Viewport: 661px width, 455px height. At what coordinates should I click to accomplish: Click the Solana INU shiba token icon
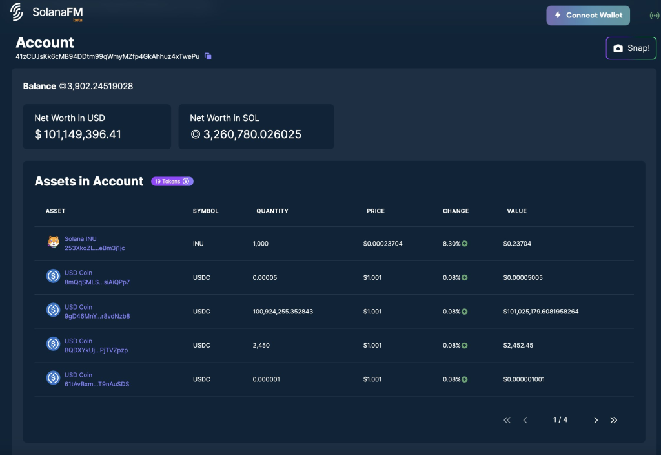click(x=53, y=242)
